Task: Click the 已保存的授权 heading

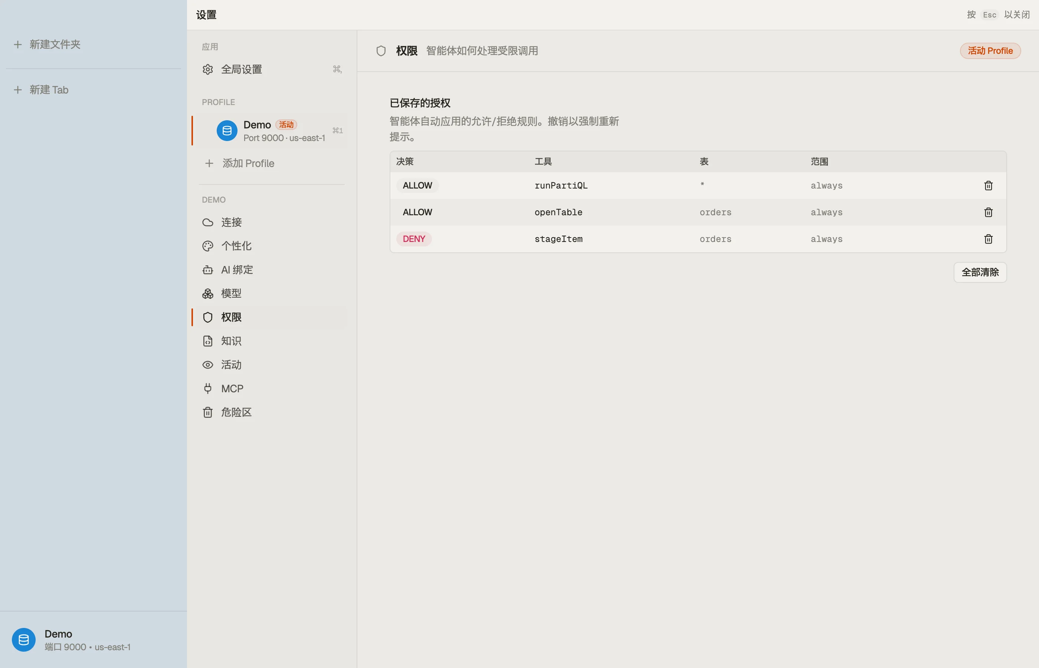Action: pos(420,103)
